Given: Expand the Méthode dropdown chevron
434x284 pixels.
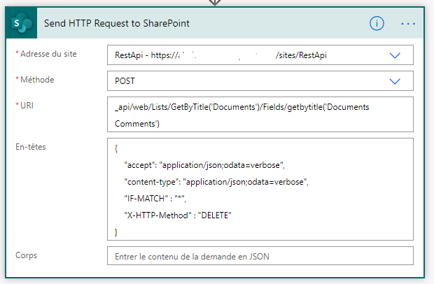Looking at the screenshot, I should (x=395, y=81).
